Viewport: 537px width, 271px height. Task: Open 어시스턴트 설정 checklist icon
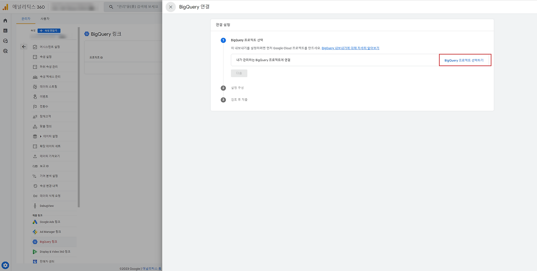pos(35,47)
